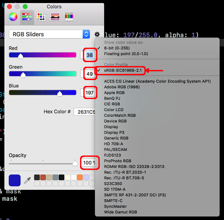
Task: Switch to the image palettes tab
Action: (55, 17)
